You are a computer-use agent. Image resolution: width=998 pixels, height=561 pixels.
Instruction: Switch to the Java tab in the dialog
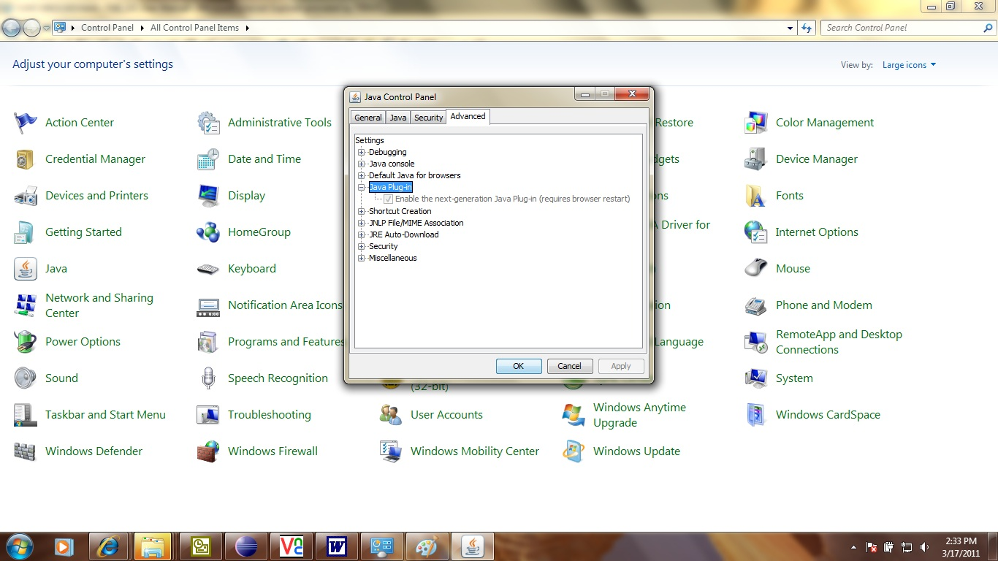coord(398,118)
